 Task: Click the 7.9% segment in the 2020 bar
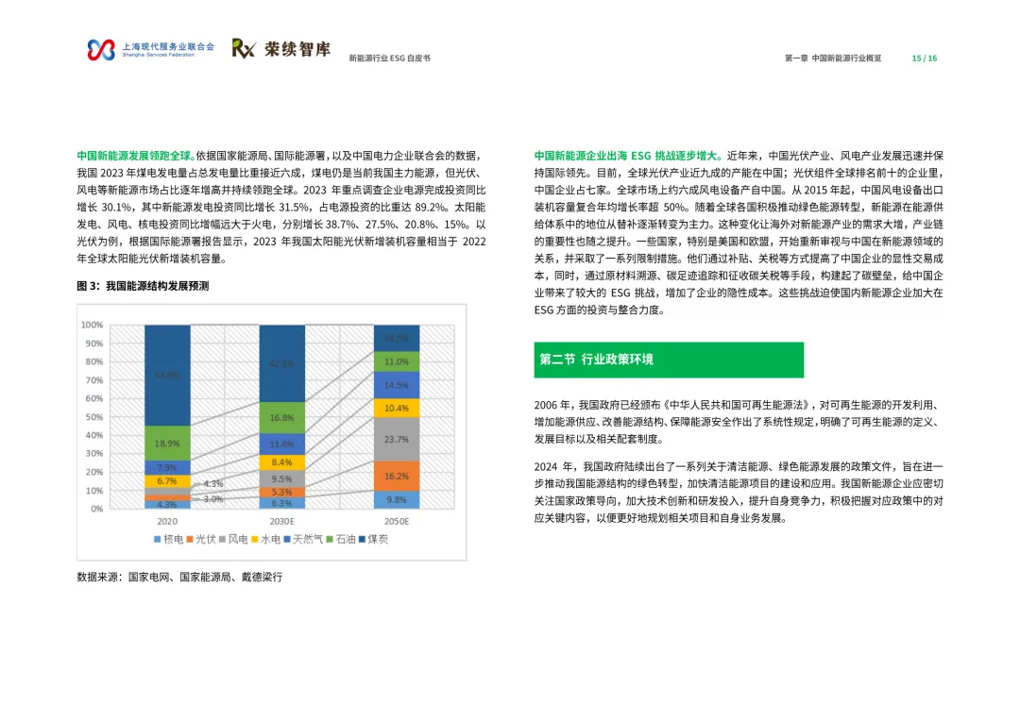coord(167,468)
